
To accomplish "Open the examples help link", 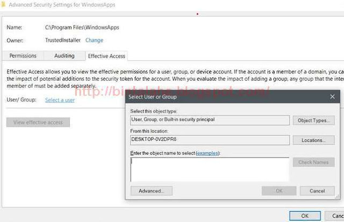I will point(207,153).
